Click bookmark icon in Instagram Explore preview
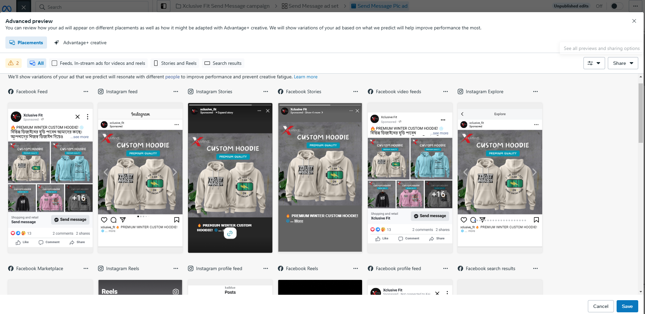645x314 pixels. click(536, 220)
